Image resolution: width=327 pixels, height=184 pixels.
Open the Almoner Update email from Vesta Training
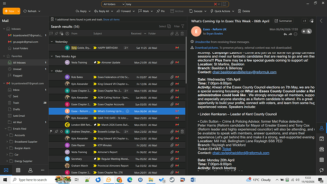(117, 63)
